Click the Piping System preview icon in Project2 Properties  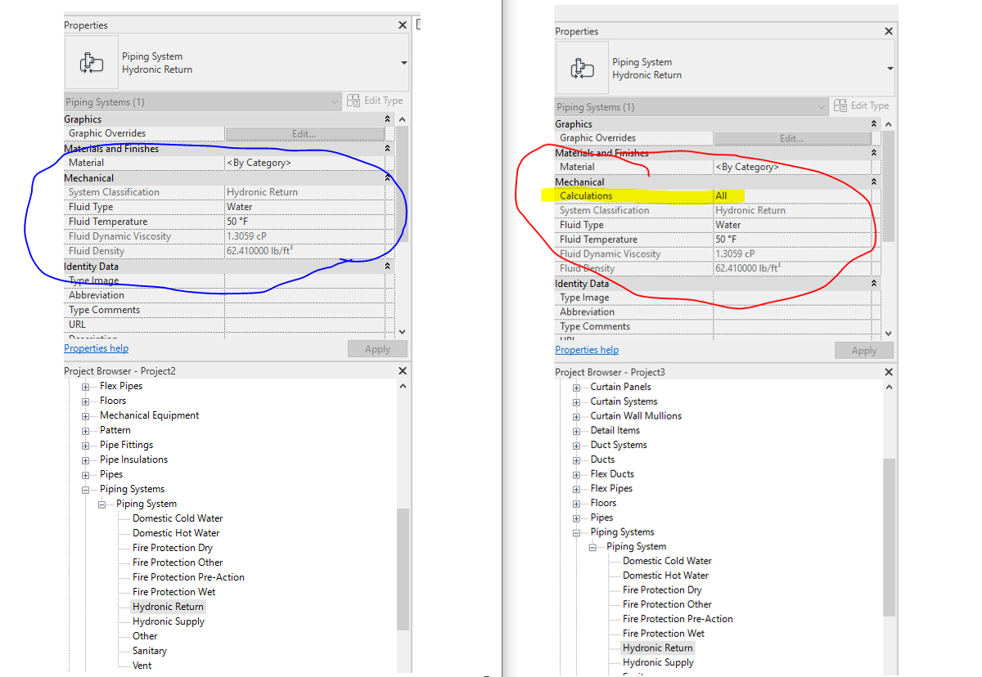(x=91, y=62)
